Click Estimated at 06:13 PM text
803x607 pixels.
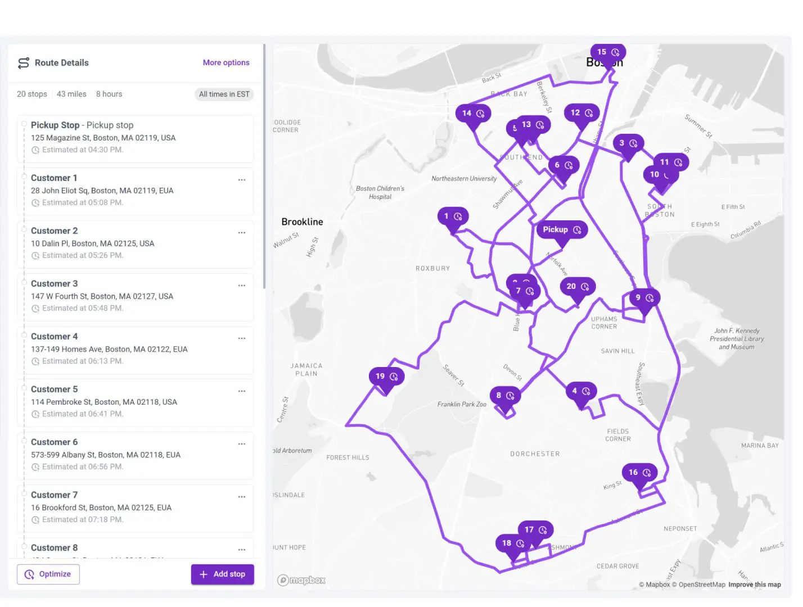(83, 361)
